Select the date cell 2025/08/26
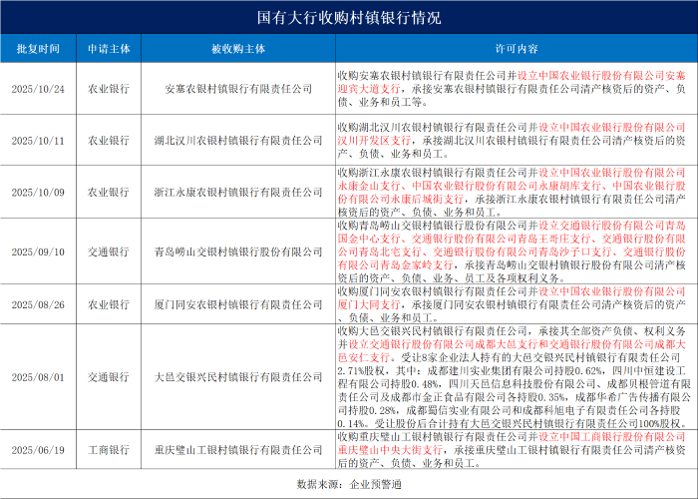Screen dimensions: 698x499 pyautogui.click(x=38, y=303)
